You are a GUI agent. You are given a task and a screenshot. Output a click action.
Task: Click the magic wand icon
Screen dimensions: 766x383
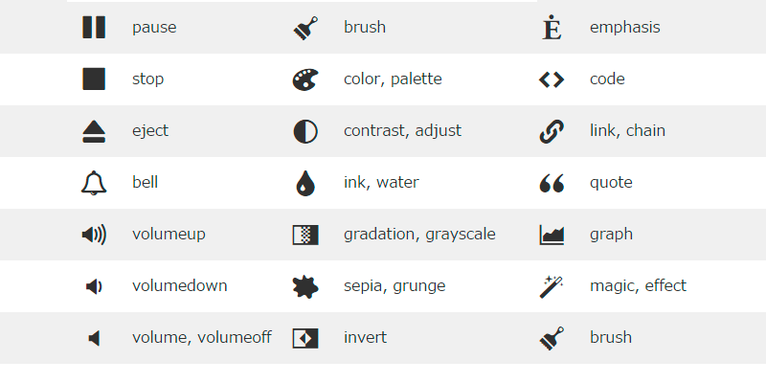pyautogui.click(x=551, y=285)
